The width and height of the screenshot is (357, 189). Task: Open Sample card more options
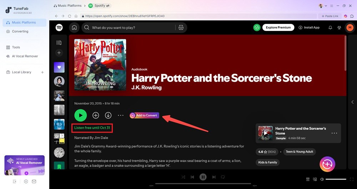point(334,133)
